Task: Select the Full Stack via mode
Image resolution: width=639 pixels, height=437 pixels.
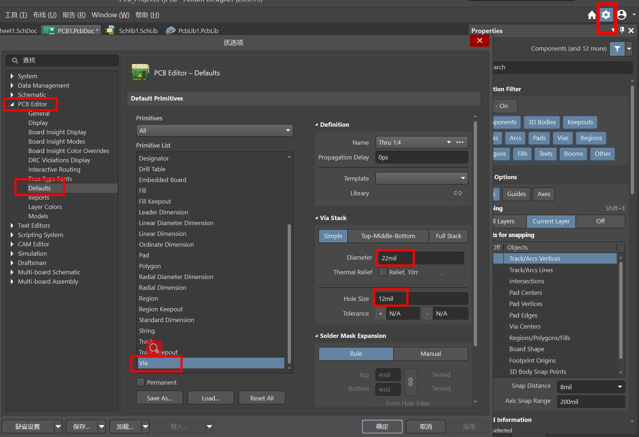Action: click(x=448, y=236)
